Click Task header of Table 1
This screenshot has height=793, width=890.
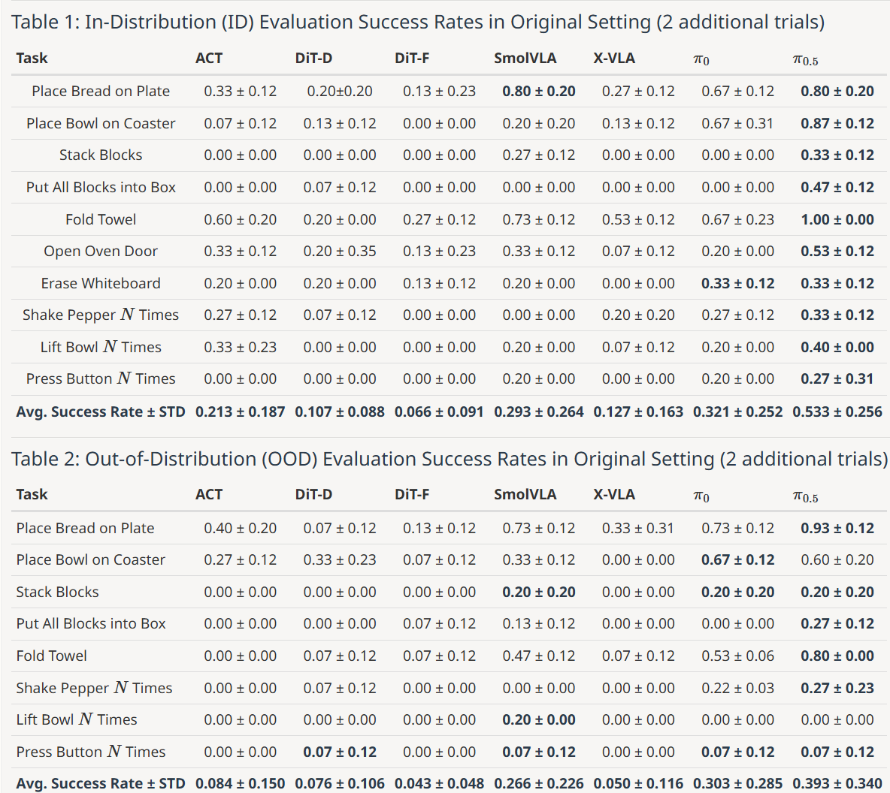pyautogui.click(x=32, y=59)
